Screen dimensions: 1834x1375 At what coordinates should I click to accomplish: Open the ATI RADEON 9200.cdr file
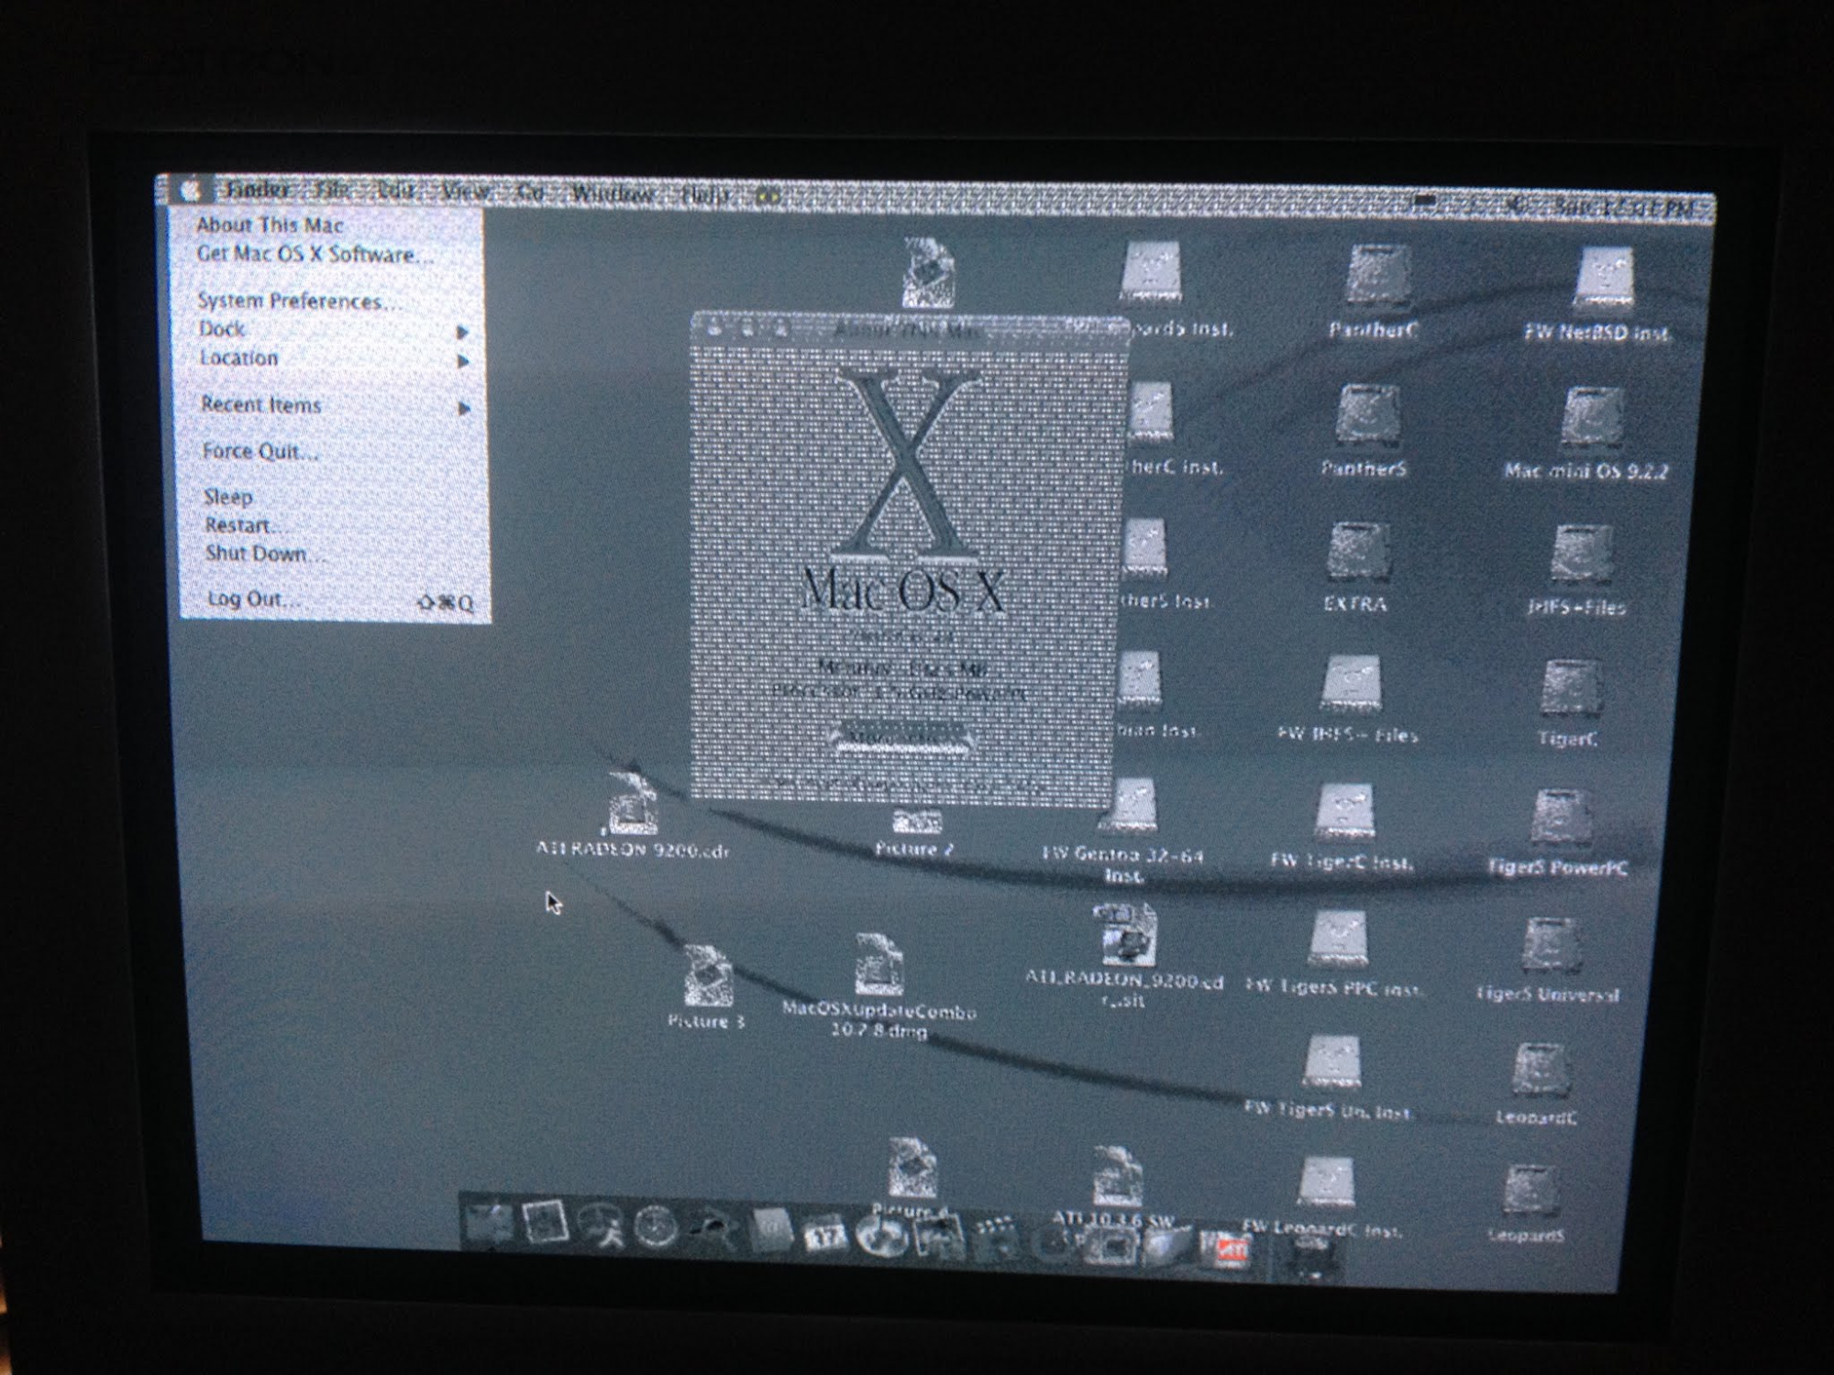coord(631,807)
